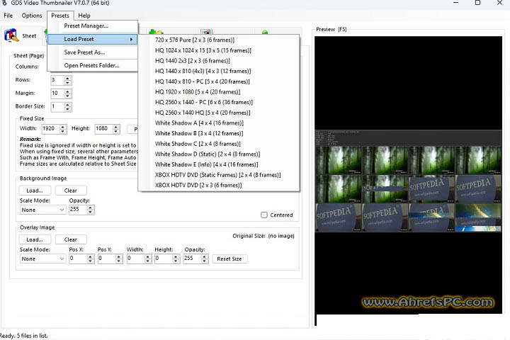
Task: Open the Background Image Scale Mode dropdown
Action: click(x=42, y=210)
